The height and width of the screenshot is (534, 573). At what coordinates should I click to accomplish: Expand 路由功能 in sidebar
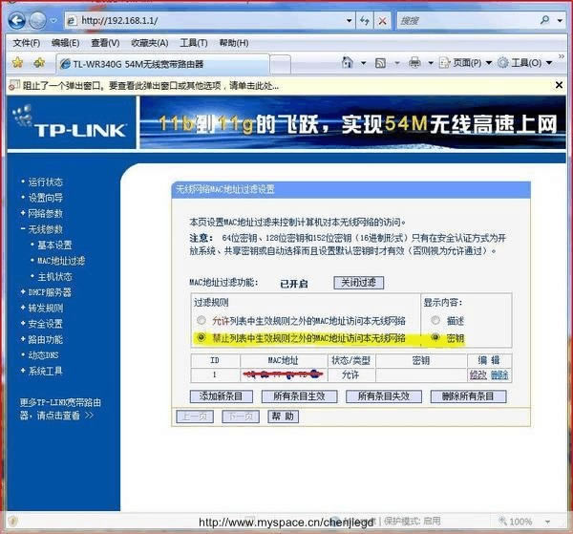pyautogui.click(x=45, y=339)
